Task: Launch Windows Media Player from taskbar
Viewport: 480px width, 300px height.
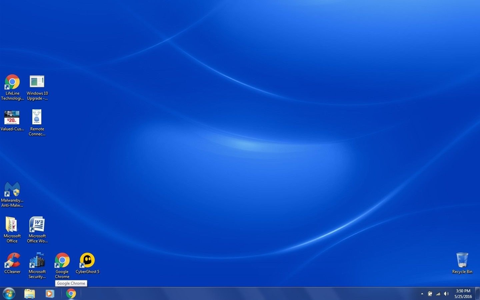Action: point(50,294)
